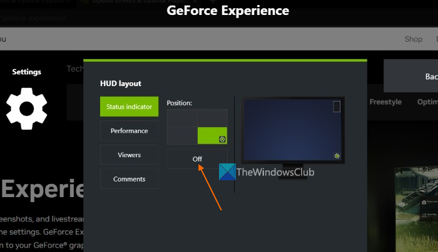Image resolution: width=438 pixels, height=252 pixels.
Task: Click the large Settings gear icon
Action: click(27, 109)
